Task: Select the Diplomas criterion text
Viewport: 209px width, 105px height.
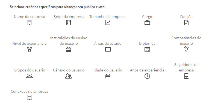Action: click(147, 43)
